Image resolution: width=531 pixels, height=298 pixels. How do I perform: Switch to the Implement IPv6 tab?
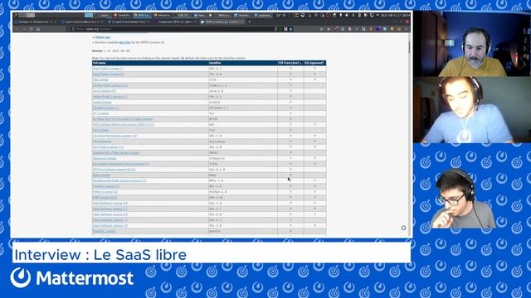click(176, 22)
